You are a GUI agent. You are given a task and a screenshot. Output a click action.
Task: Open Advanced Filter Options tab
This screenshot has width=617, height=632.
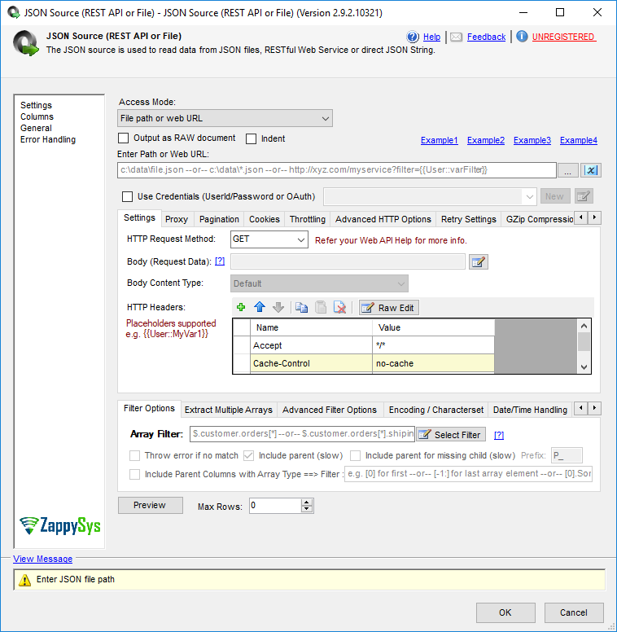click(x=330, y=410)
